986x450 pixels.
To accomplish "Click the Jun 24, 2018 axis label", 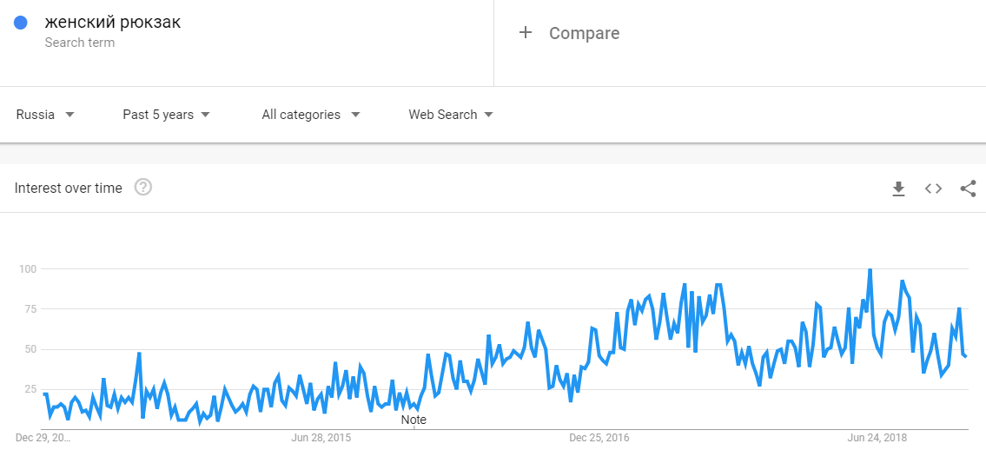I will (x=877, y=438).
